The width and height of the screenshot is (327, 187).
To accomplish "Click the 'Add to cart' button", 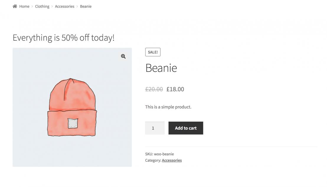I will point(186,128).
